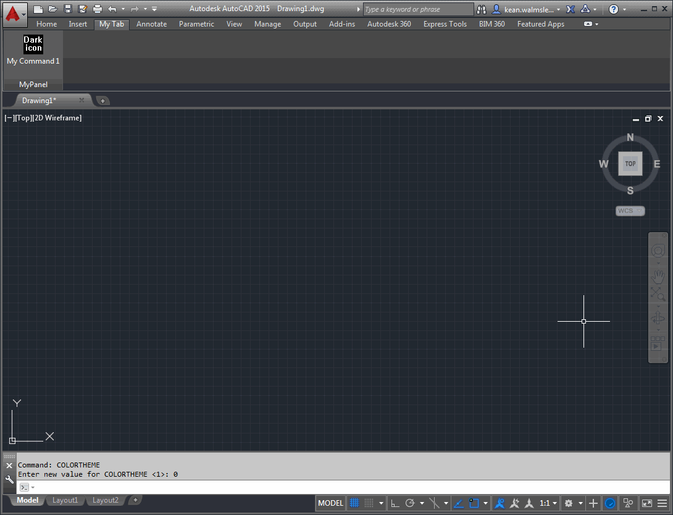Screen dimensions: 673x515
Task: Click the Plot (printer) icon
Action: tap(98, 9)
